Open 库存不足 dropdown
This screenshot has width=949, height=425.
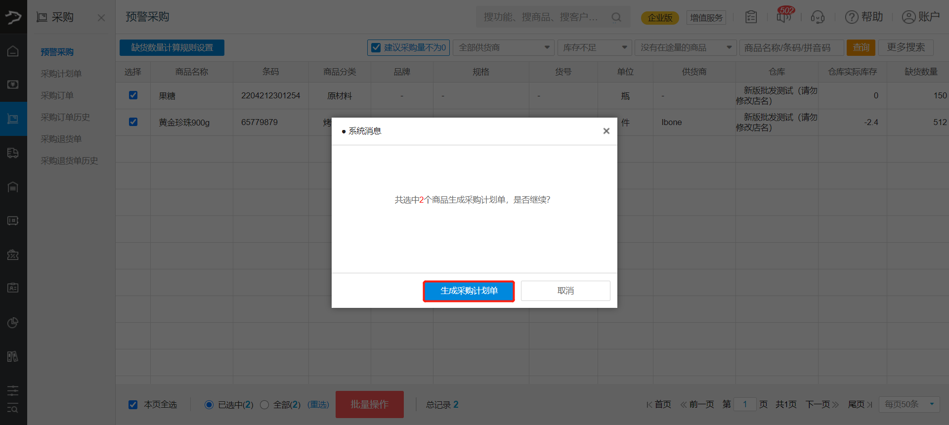tap(595, 47)
